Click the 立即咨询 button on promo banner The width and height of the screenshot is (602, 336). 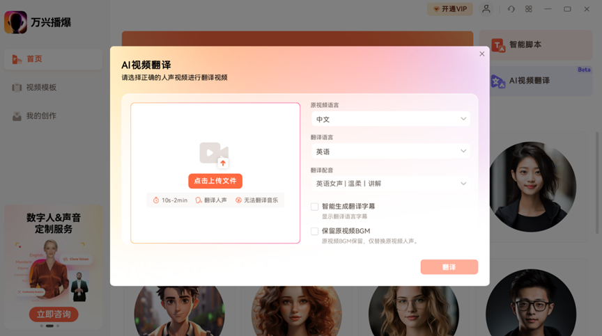point(54,314)
